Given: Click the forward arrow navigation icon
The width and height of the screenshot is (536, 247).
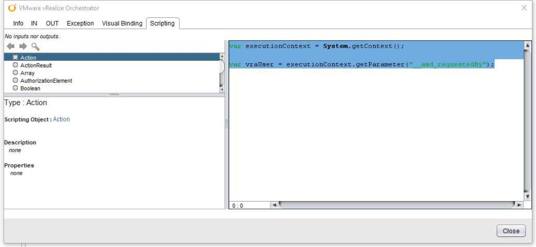Looking at the screenshot, I should (x=23, y=47).
